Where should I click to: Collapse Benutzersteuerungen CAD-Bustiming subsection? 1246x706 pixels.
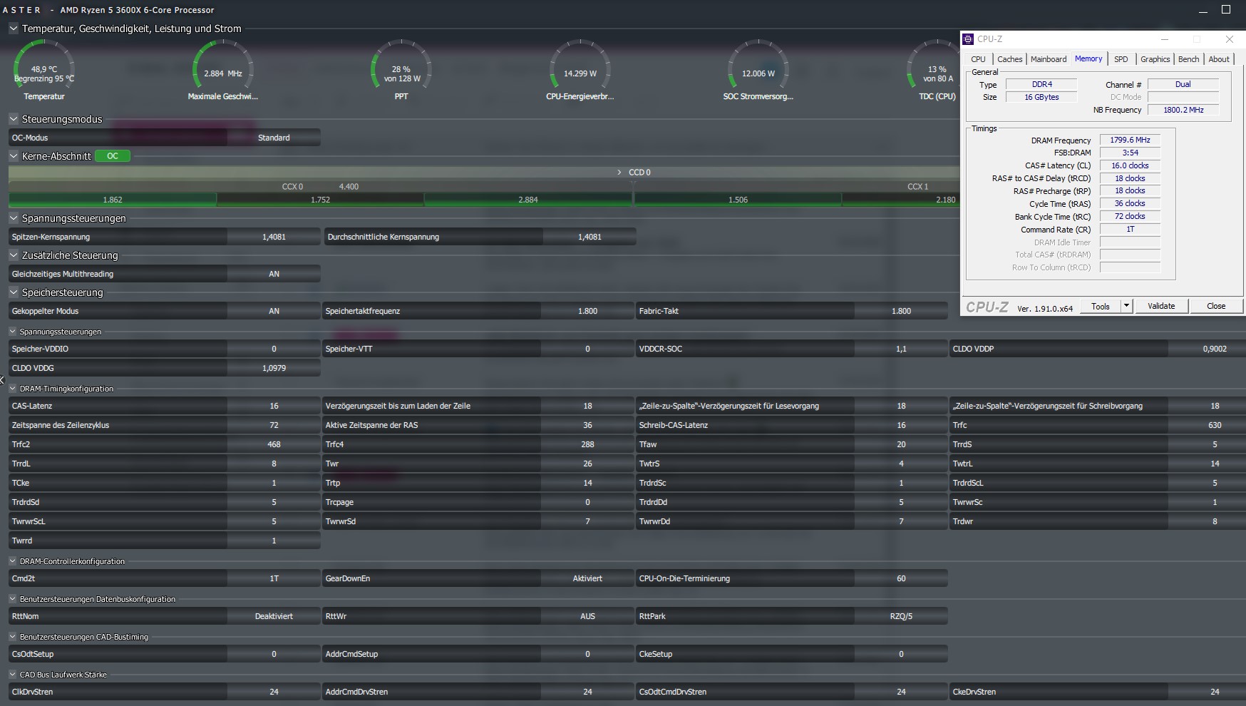coord(13,637)
